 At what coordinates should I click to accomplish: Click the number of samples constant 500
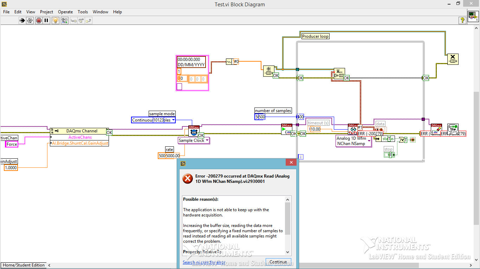point(260,117)
